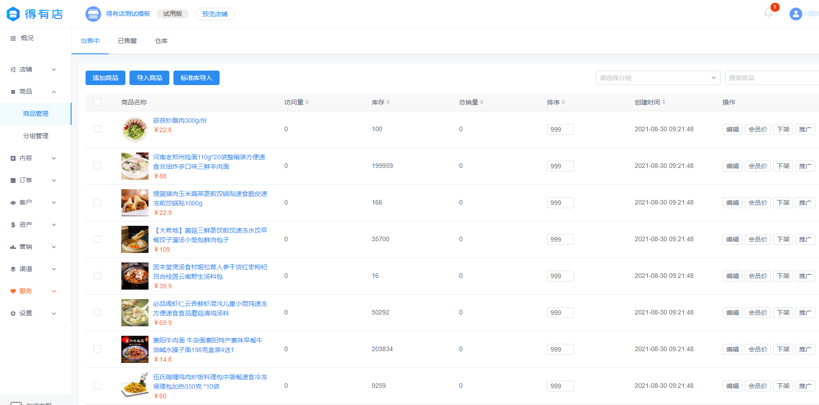Viewport: 819px width, 405px height.
Task: Expand the 设置 menu chevron
Action: tap(54, 314)
